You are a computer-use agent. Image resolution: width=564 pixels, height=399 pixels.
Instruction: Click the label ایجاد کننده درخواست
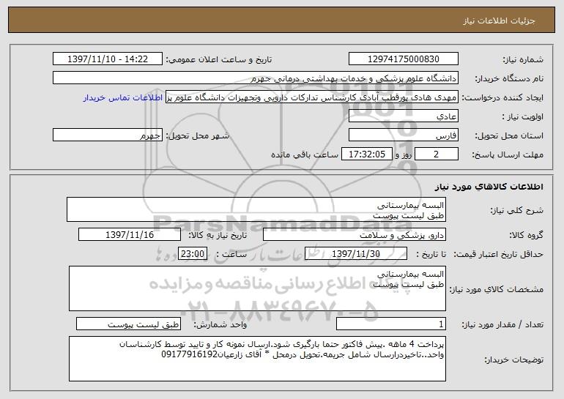(502, 98)
